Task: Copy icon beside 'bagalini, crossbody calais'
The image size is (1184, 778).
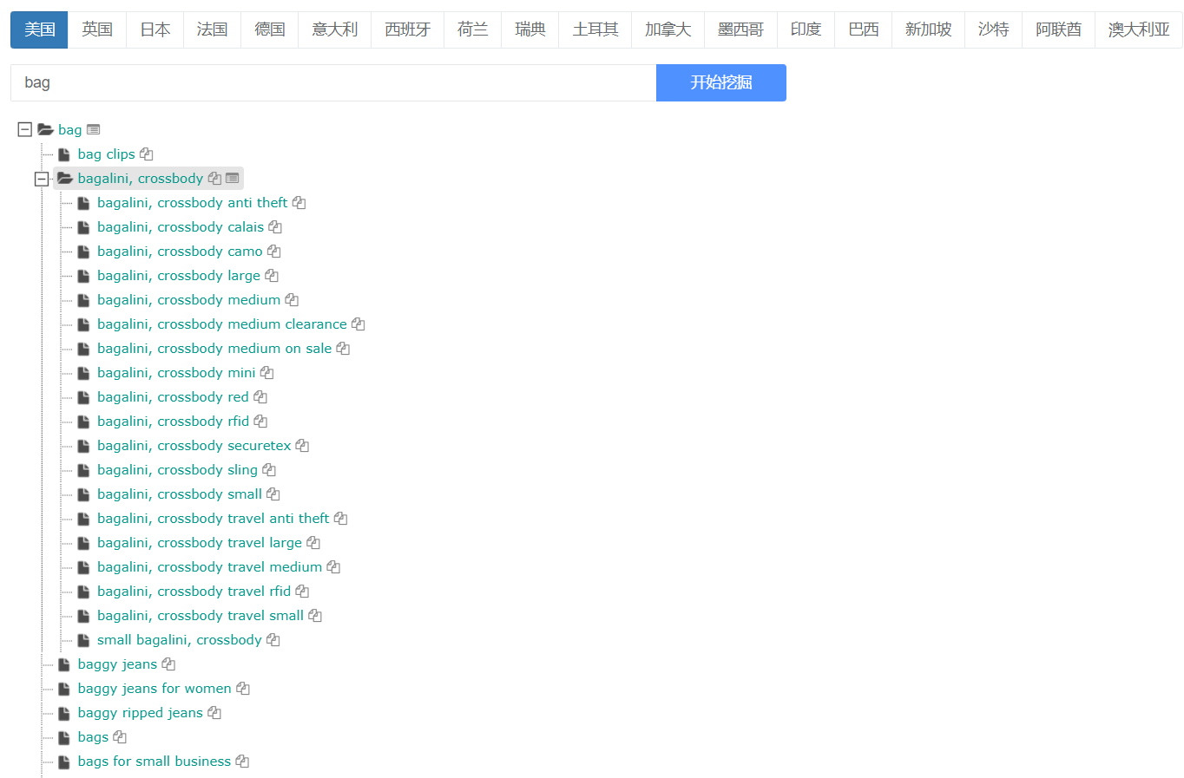Action: coord(275,227)
